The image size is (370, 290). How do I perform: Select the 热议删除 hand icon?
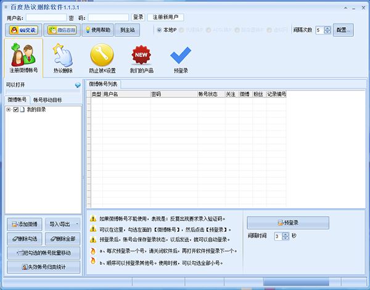click(63, 58)
